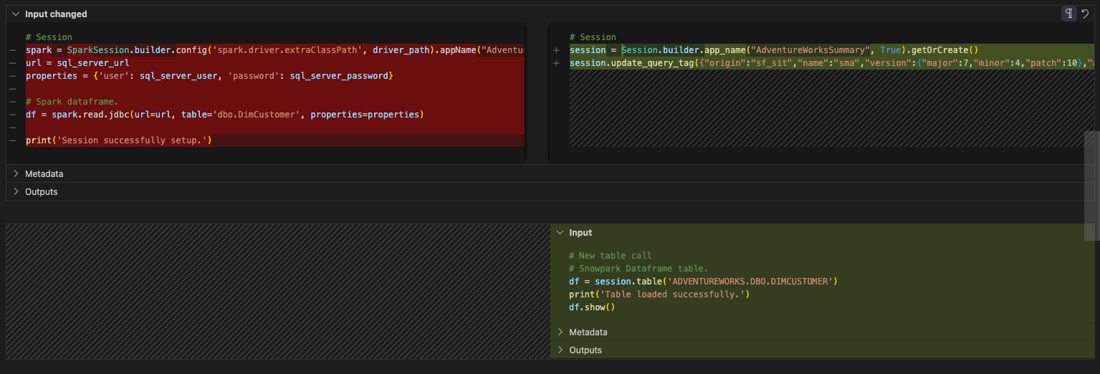Image resolution: width=1100 pixels, height=374 pixels.
Task: Place cursor on df.show() line
Action: coord(592,307)
